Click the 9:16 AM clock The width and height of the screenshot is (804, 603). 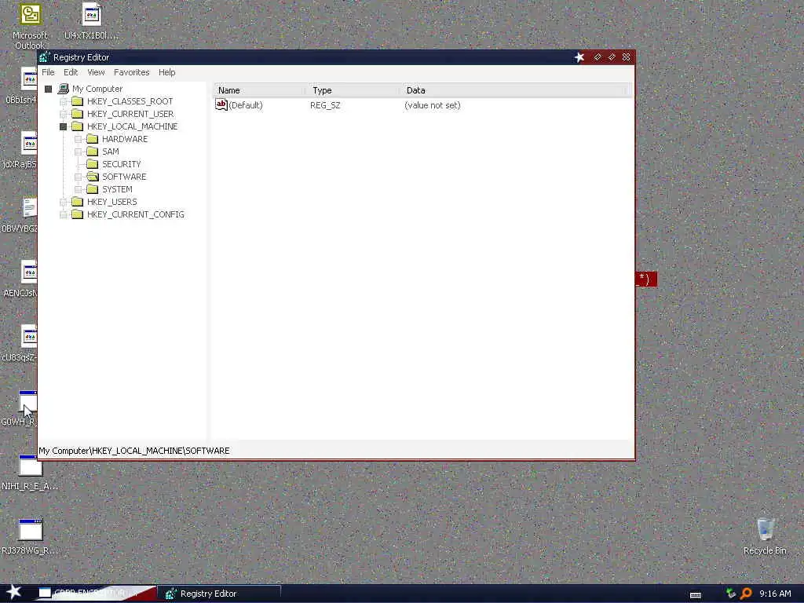[x=775, y=594]
